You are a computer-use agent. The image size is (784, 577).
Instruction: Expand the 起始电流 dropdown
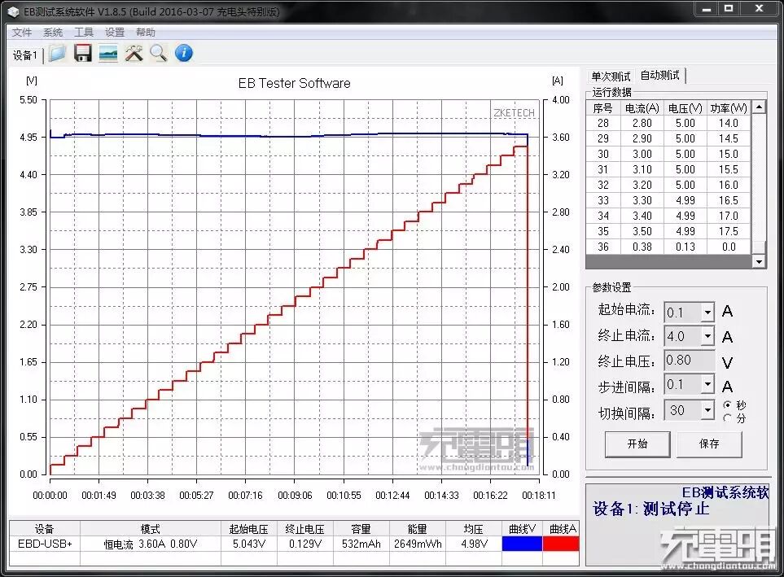(x=707, y=313)
